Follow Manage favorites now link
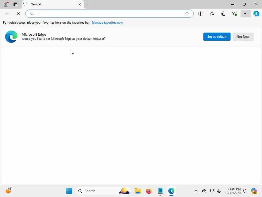Image resolution: width=262 pixels, height=197 pixels. (107, 23)
